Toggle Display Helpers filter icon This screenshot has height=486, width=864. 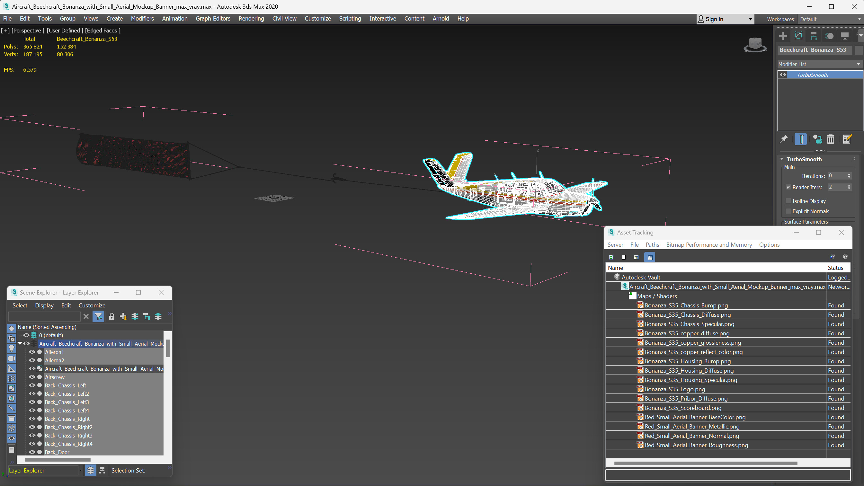[11, 369]
